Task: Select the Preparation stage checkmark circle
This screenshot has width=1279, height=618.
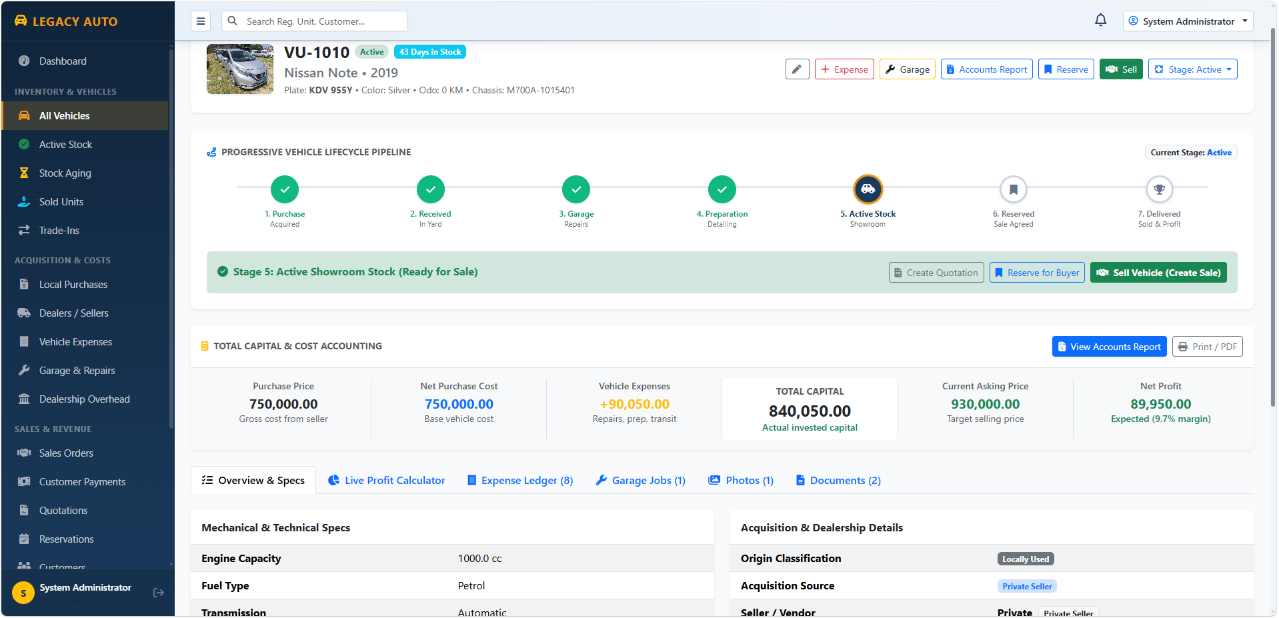Action: coord(722,189)
